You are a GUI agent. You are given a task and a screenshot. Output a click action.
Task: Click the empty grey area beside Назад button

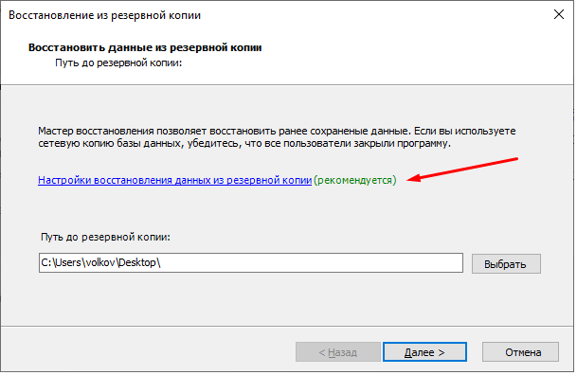click(x=147, y=352)
